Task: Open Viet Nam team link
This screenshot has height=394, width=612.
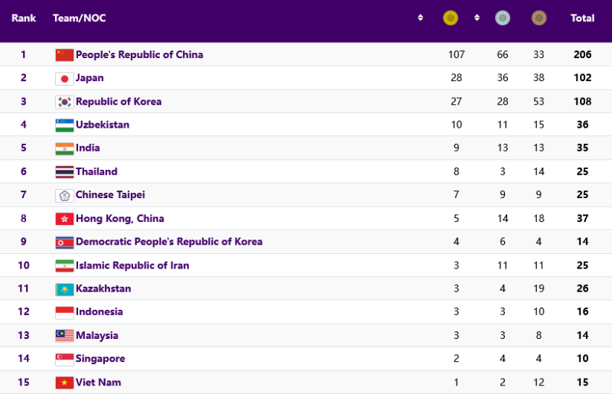Action: [99, 383]
